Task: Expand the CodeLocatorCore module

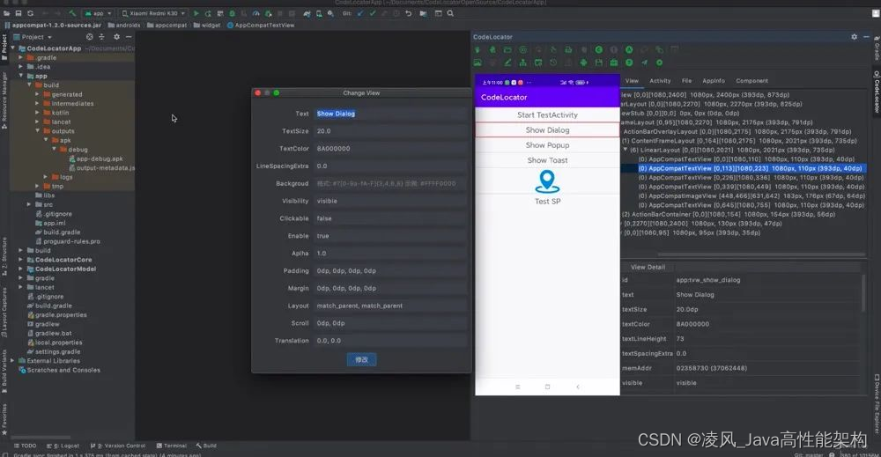Action: point(21,260)
